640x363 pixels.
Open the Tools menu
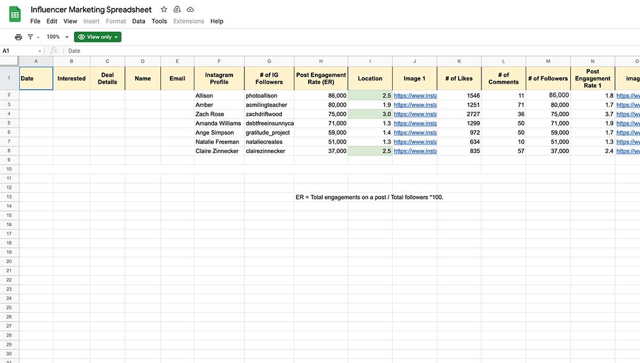tap(159, 20)
